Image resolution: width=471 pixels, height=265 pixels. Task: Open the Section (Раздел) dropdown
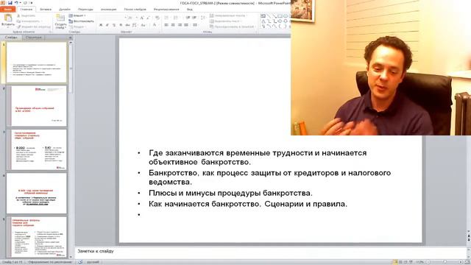(x=77, y=26)
